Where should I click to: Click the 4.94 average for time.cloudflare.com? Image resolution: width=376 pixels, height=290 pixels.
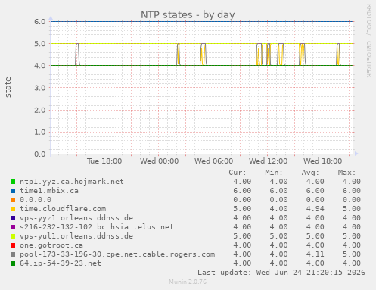pyautogui.click(x=315, y=209)
